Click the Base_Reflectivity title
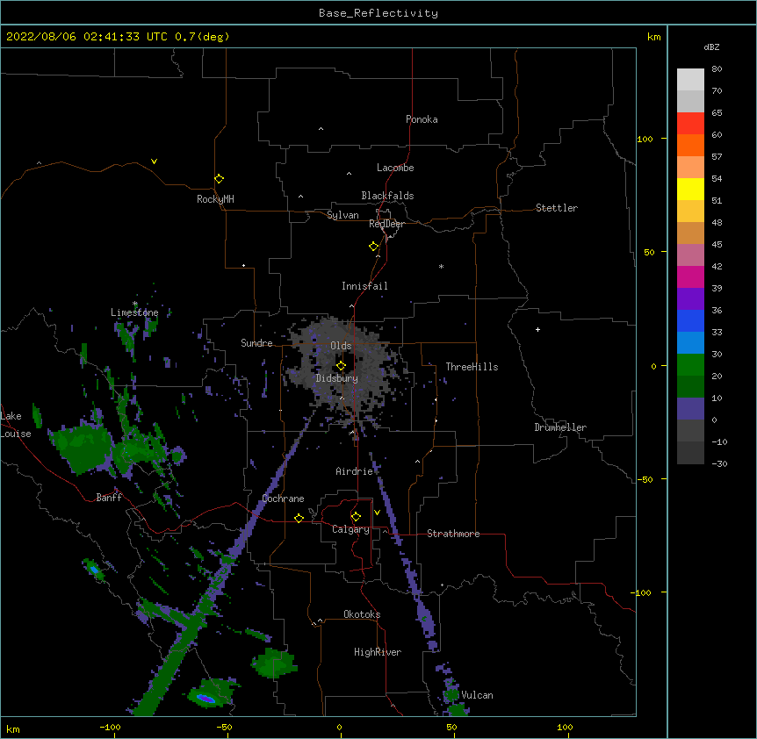Screen dimensions: 757x739 click(378, 13)
